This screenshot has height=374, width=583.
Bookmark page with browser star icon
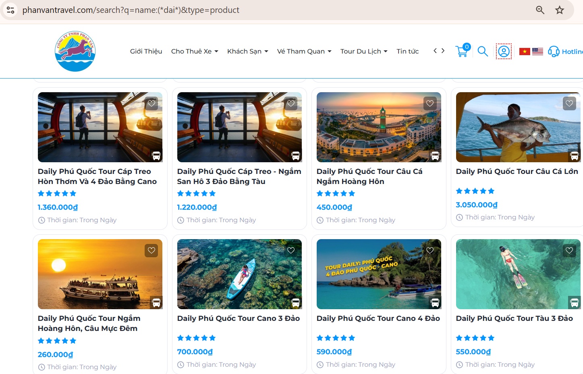point(559,10)
